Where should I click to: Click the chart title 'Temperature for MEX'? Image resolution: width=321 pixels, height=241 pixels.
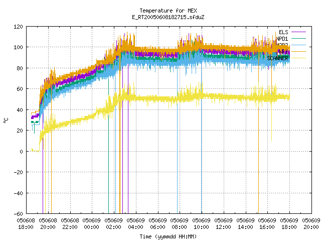tap(168, 11)
